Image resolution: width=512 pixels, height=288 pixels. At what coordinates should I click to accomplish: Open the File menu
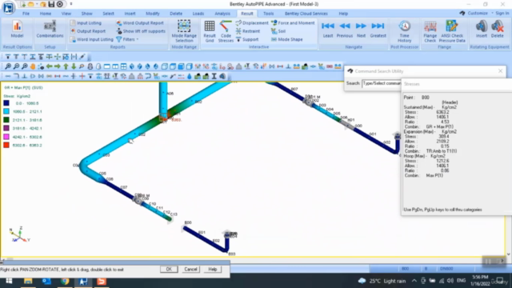coord(26,14)
